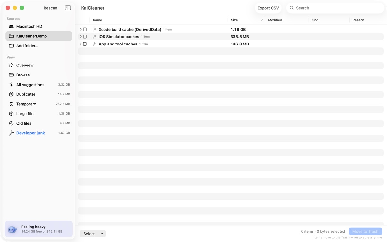Screen dimensions: 387x242
Task: Click the Export CSV button
Action: [x=268, y=8]
